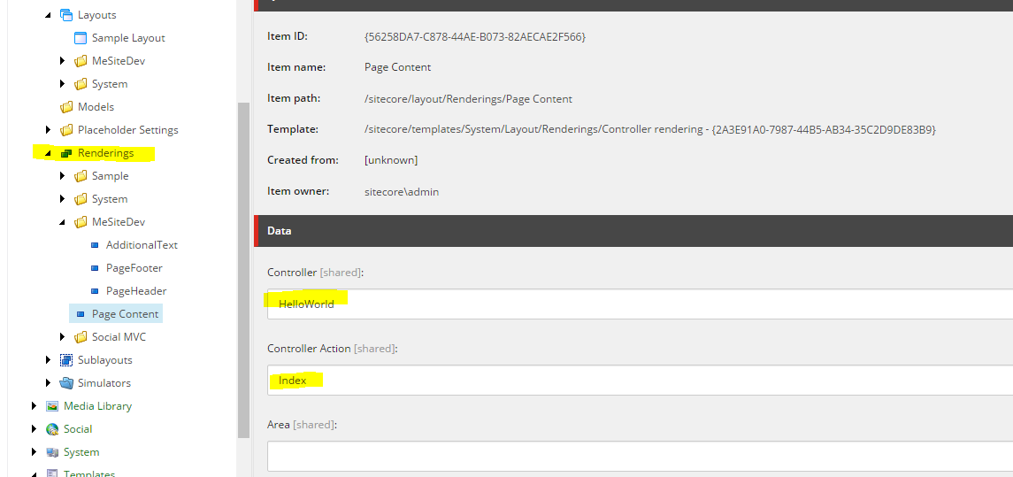Click the bottom-level System node icon

(52, 452)
